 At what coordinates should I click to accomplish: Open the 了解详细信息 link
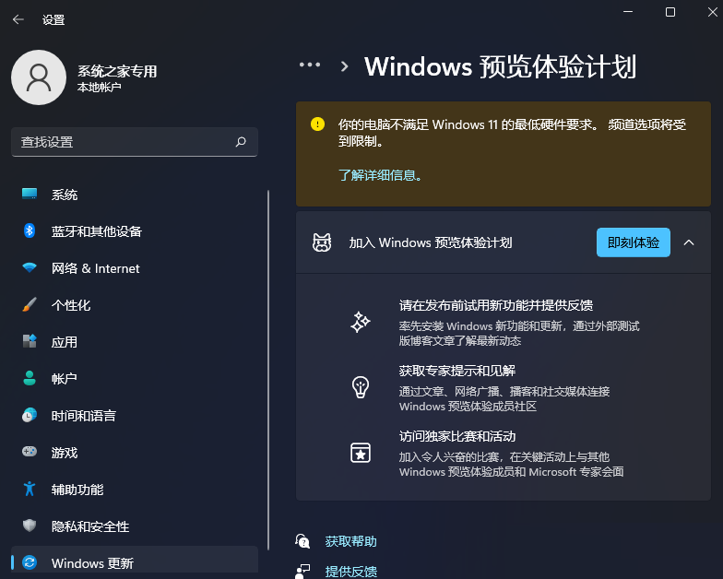(380, 175)
